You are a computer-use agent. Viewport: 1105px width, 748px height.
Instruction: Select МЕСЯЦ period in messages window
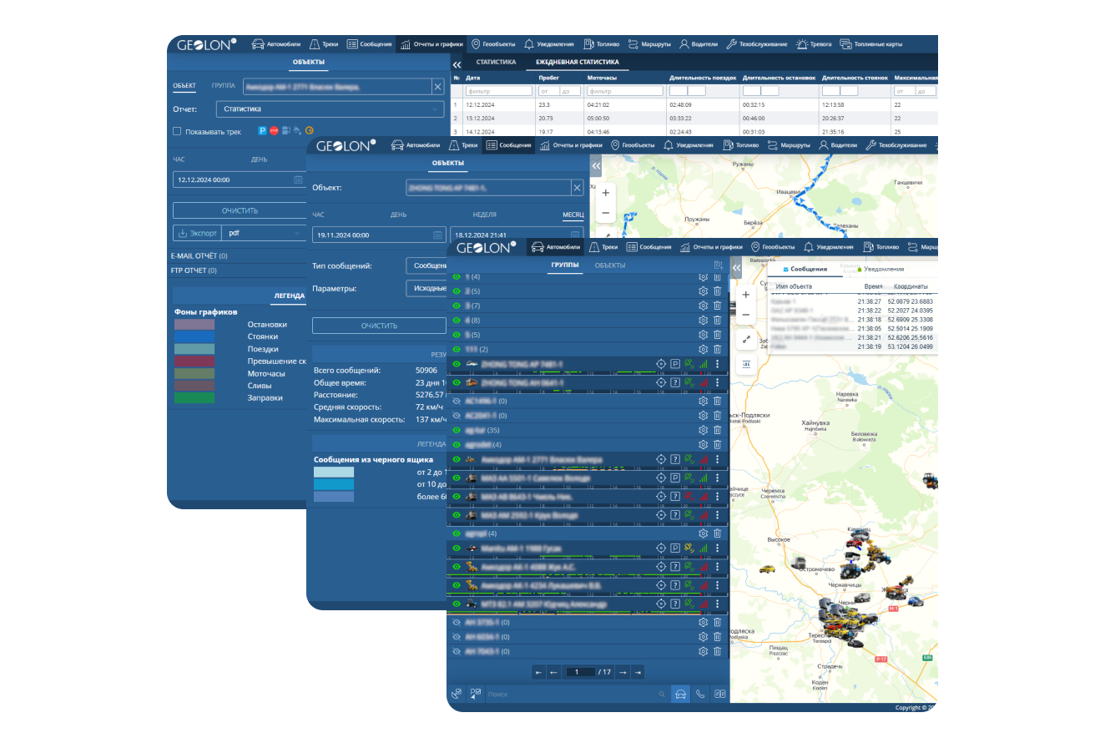(x=573, y=215)
